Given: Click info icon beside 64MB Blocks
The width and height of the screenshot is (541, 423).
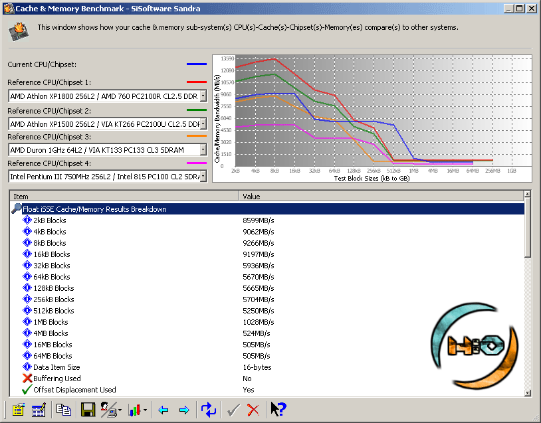Looking at the screenshot, I should 27,355.
